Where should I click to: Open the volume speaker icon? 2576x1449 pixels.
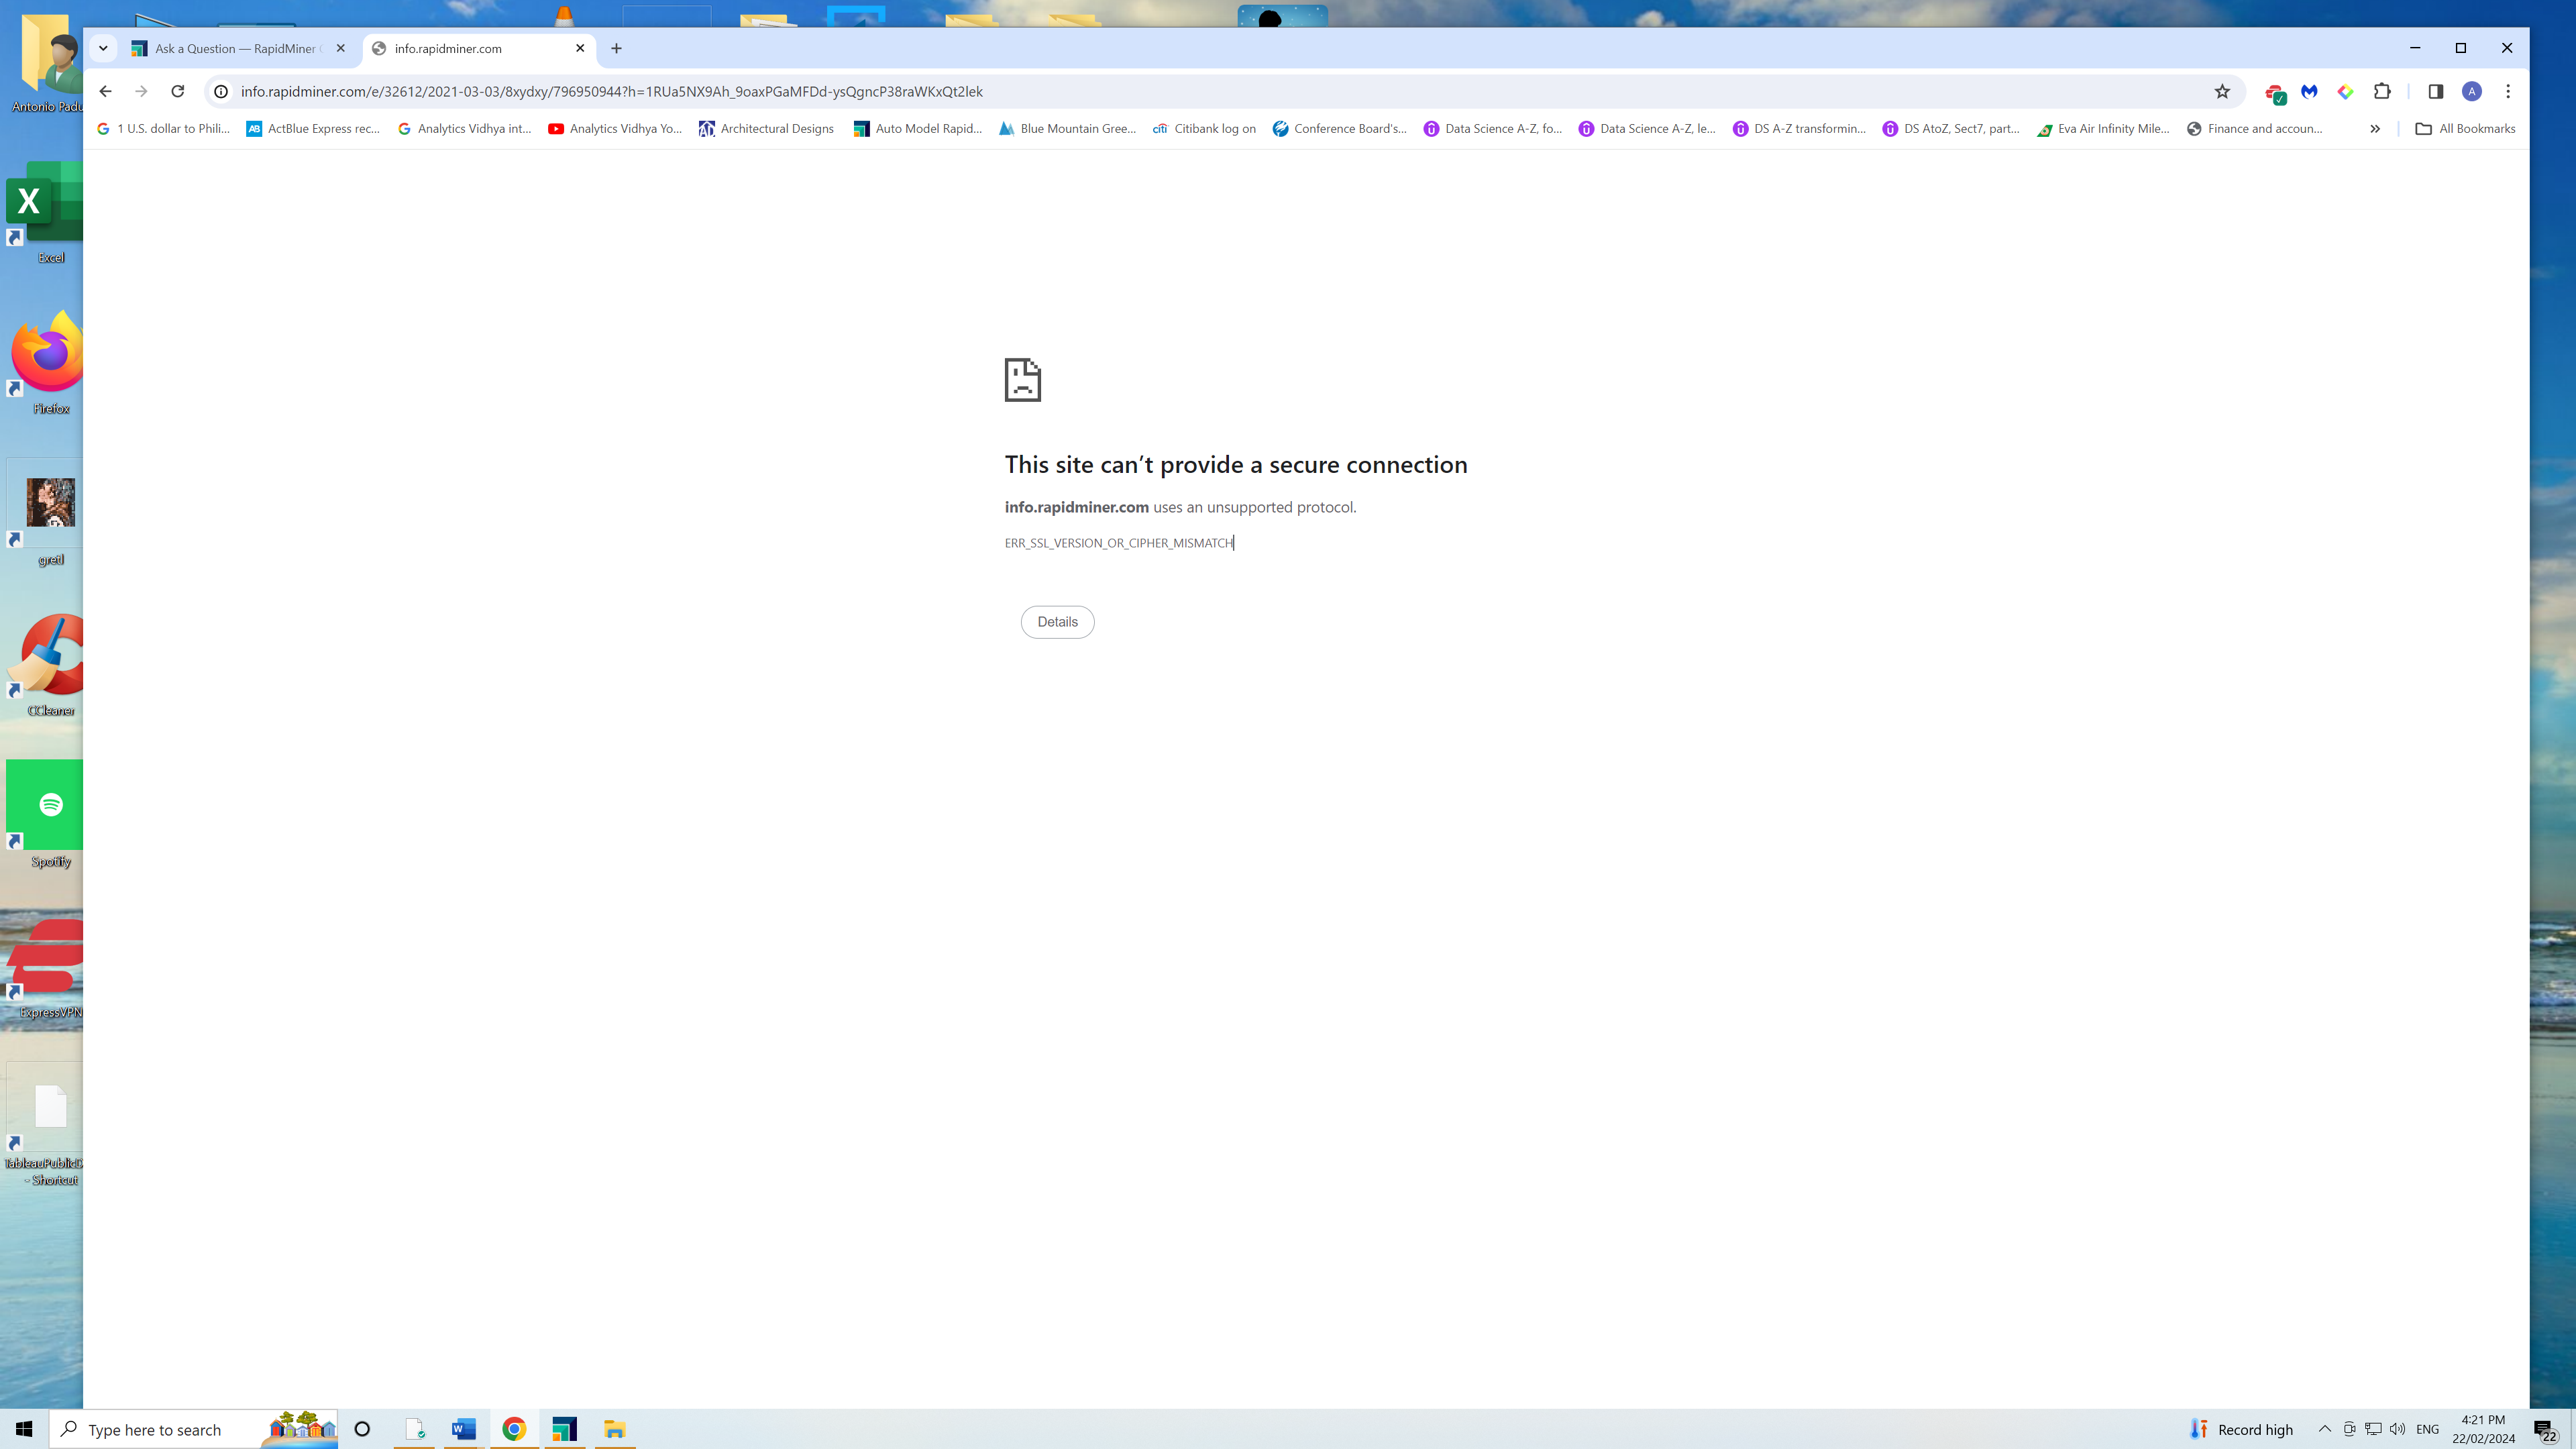pos(2397,1429)
